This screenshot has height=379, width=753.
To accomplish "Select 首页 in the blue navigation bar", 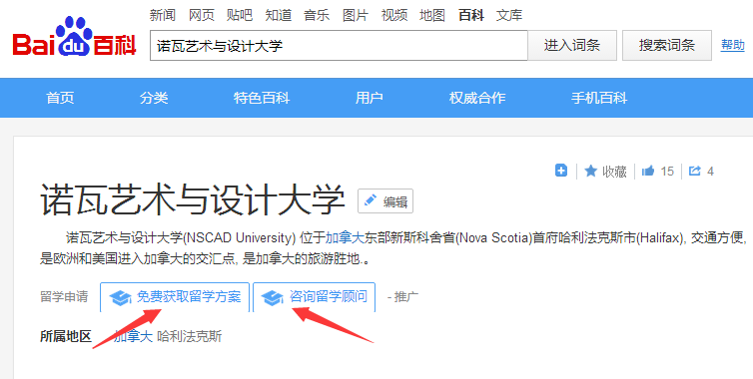I will coord(60,98).
